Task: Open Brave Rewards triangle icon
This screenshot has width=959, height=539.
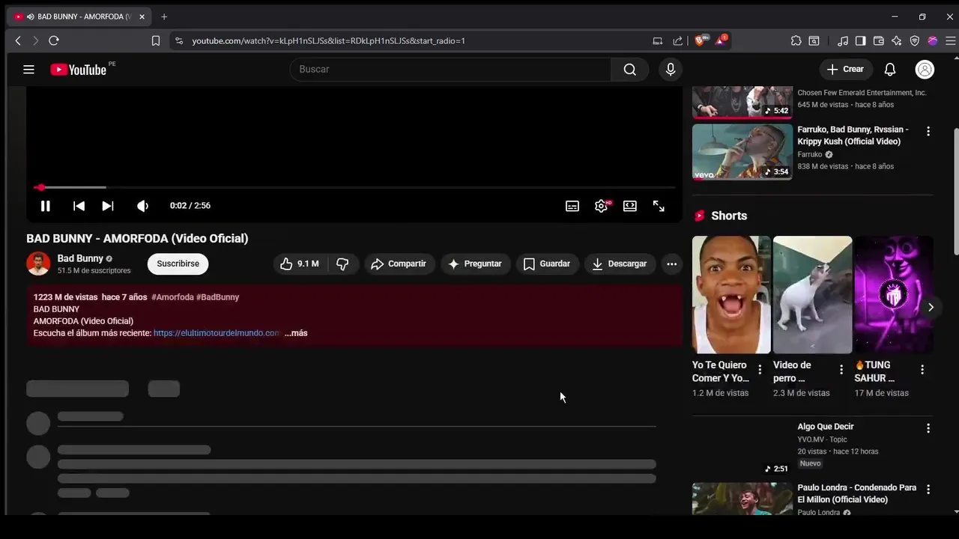Action: [720, 40]
